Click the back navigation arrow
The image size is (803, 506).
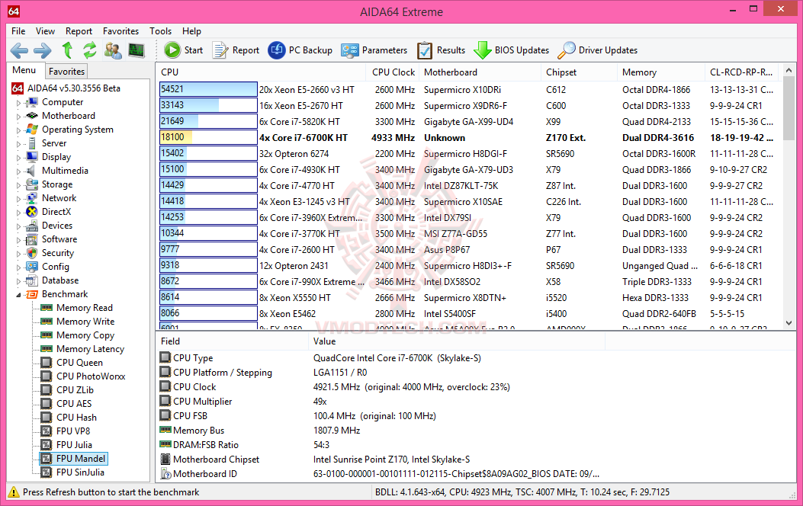point(20,50)
